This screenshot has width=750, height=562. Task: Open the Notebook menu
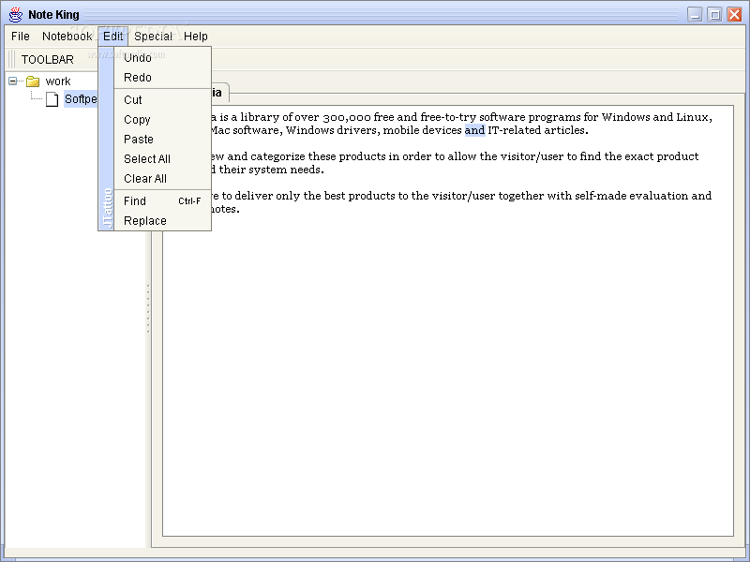coord(67,37)
